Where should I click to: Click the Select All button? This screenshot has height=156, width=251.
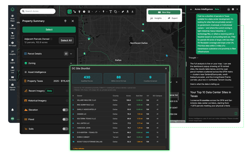tap(66, 40)
